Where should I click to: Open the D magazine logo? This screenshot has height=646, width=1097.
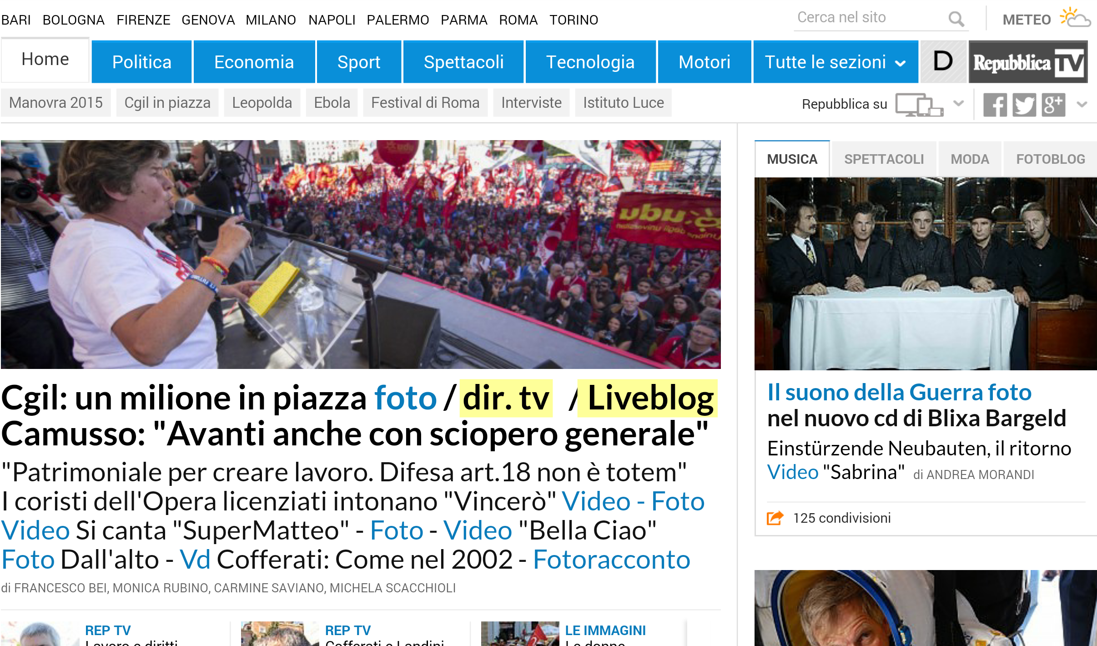point(943,61)
